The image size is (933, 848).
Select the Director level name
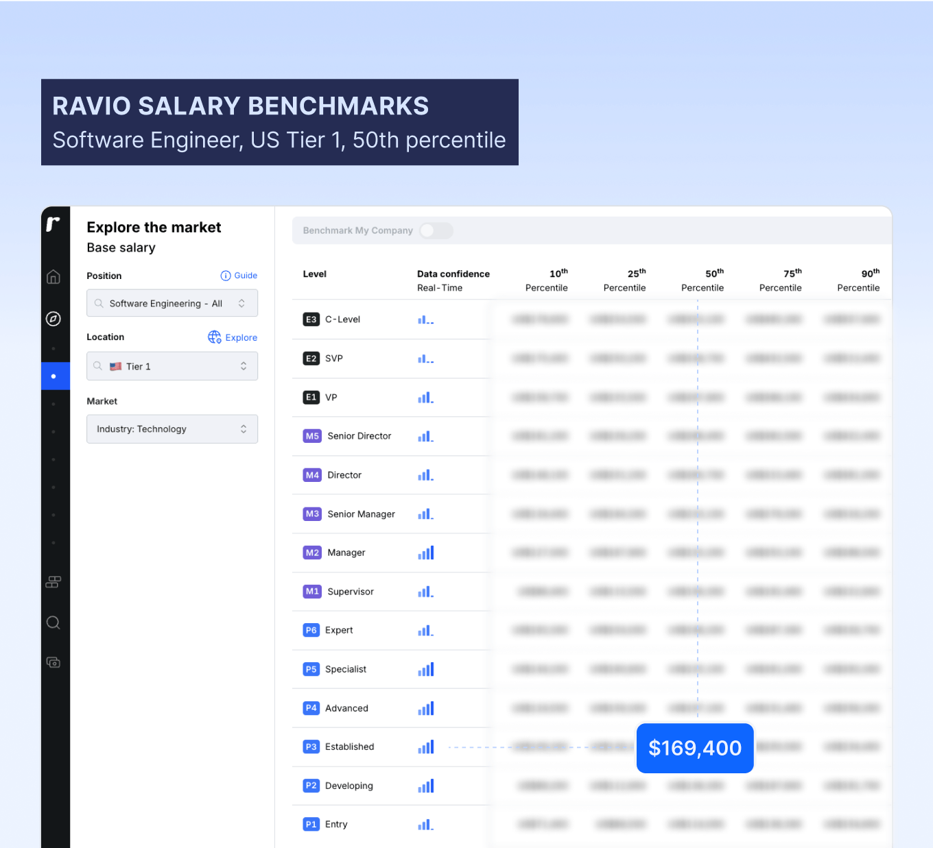[344, 475]
